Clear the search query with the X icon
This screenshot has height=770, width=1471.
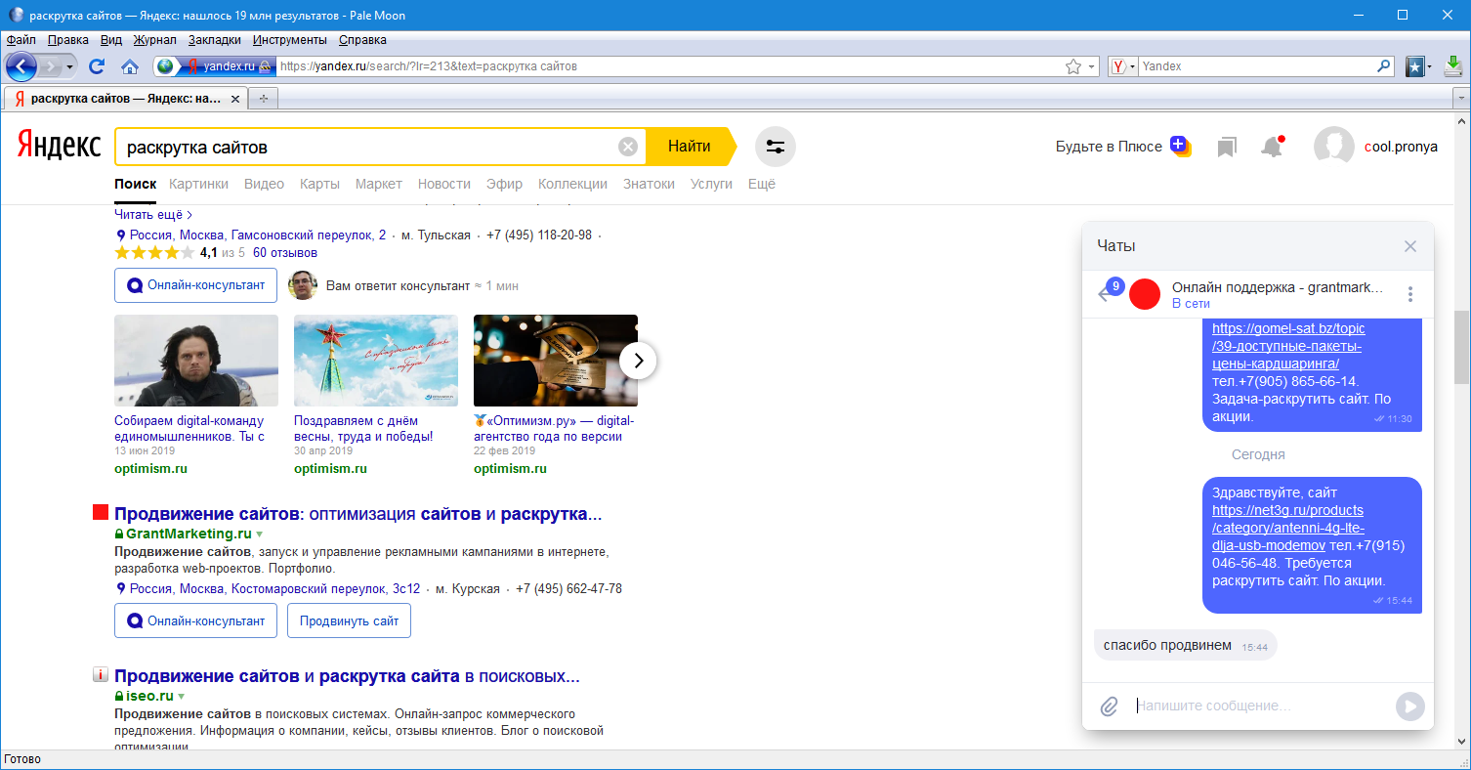628,147
